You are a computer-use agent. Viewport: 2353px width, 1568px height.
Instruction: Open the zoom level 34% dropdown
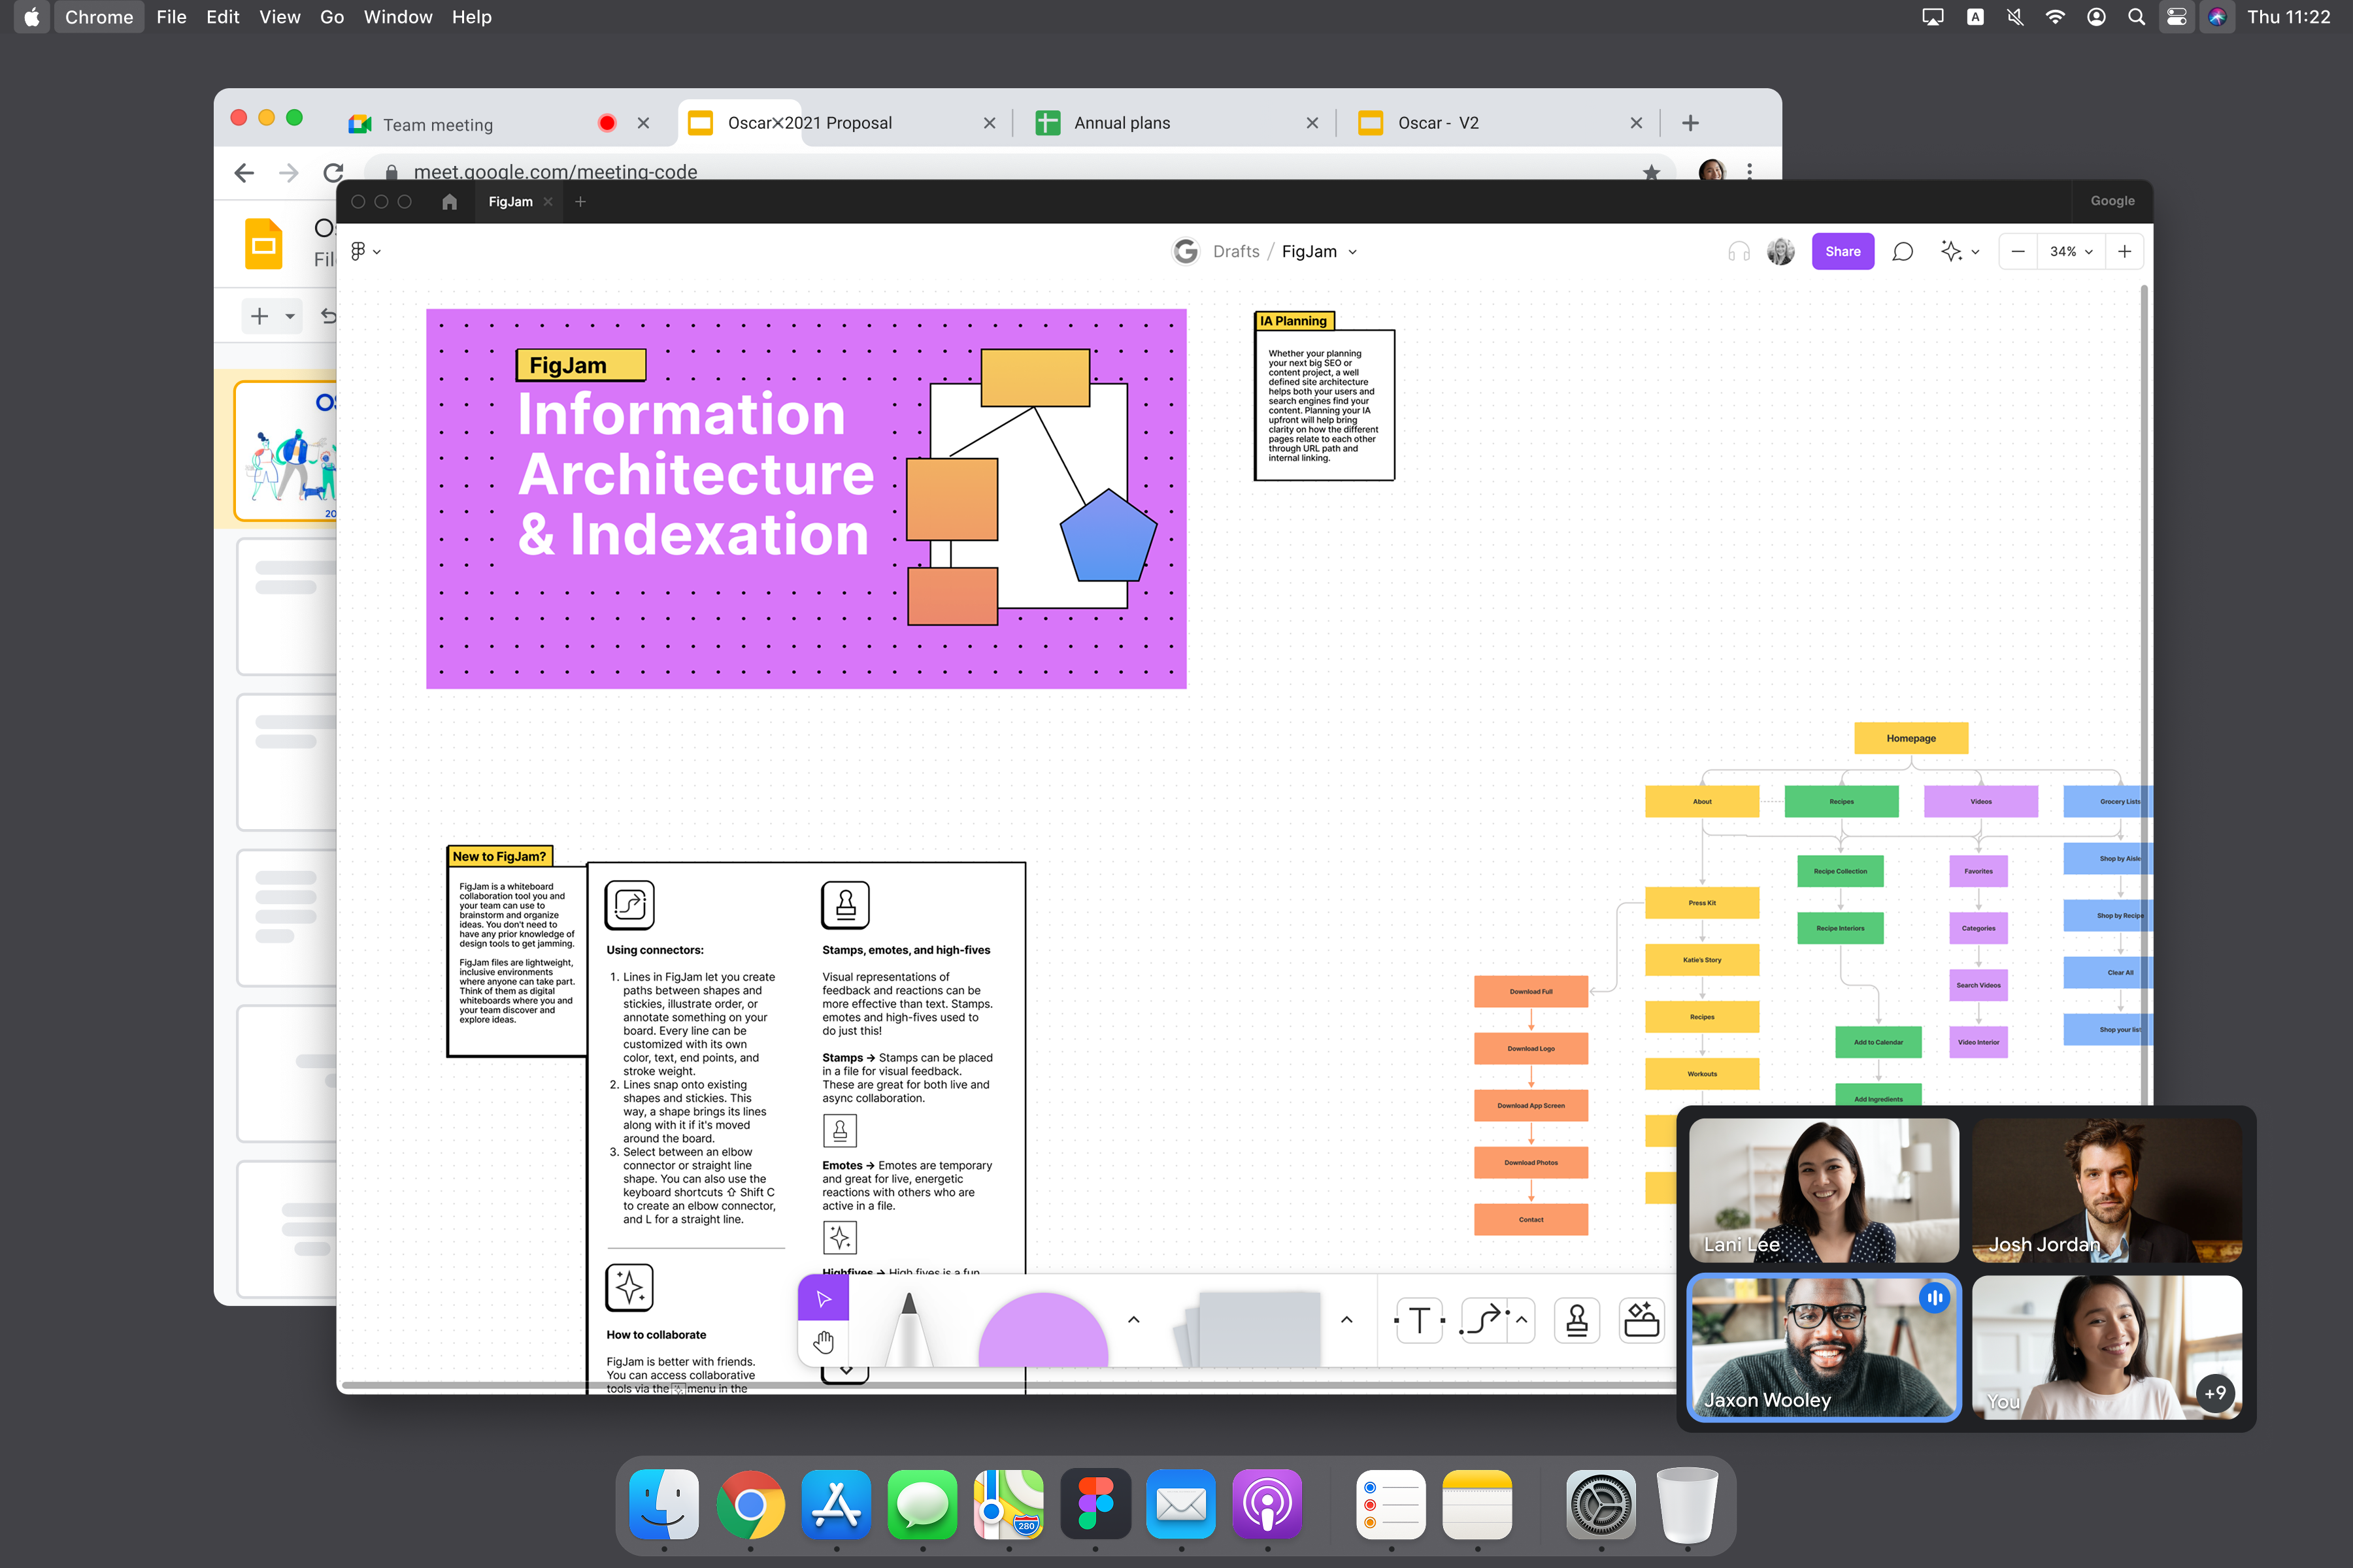2071,252
